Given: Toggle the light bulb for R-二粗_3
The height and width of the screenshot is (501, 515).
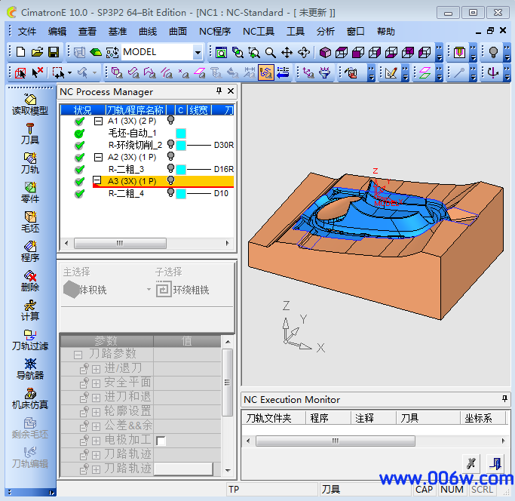Looking at the screenshot, I should [170, 168].
